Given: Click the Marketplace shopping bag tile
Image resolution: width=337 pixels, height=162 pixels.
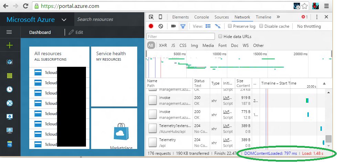Looking at the screenshot, I should pos(121,132).
